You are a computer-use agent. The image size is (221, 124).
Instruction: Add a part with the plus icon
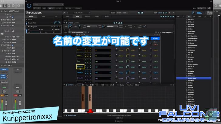click(29, 20)
